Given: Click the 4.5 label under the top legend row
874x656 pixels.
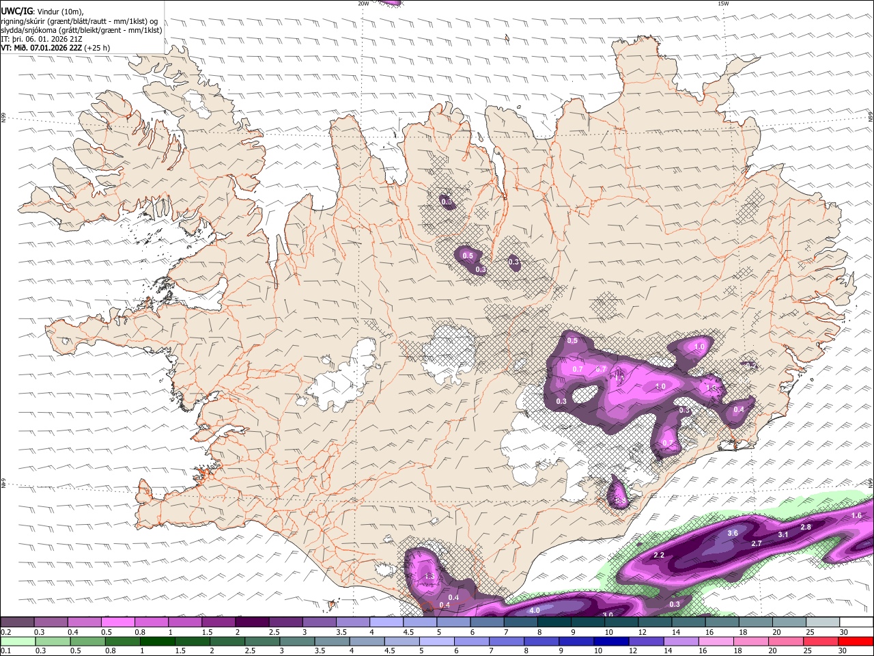Looking at the screenshot, I should click(x=409, y=632).
